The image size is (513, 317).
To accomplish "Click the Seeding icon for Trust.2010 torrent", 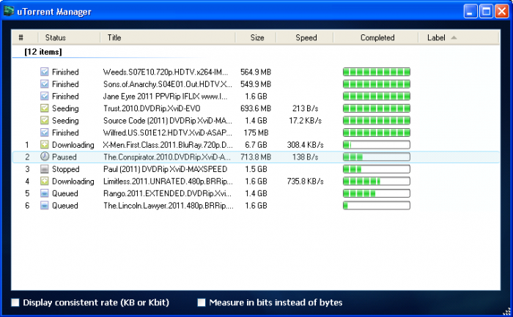I will coord(45,108).
